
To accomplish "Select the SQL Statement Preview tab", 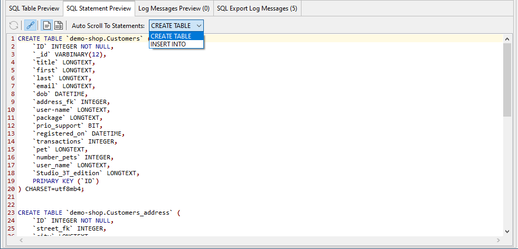I will [x=99, y=8].
